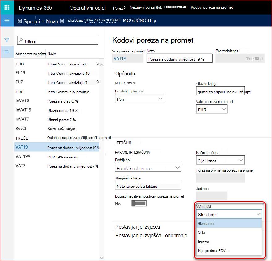Viewport: 272px width, 261px height.
Task: Expand the hamburger navigation menu
Action: click(7, 21)
